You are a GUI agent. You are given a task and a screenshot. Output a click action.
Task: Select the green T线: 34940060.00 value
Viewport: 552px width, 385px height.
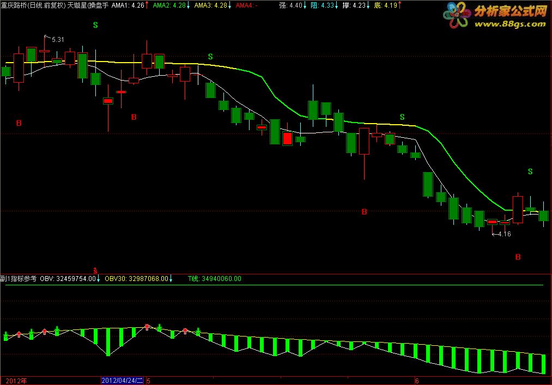pos(215,279)
